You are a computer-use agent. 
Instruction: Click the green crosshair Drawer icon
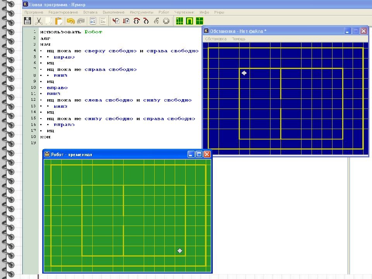(200, 21)
